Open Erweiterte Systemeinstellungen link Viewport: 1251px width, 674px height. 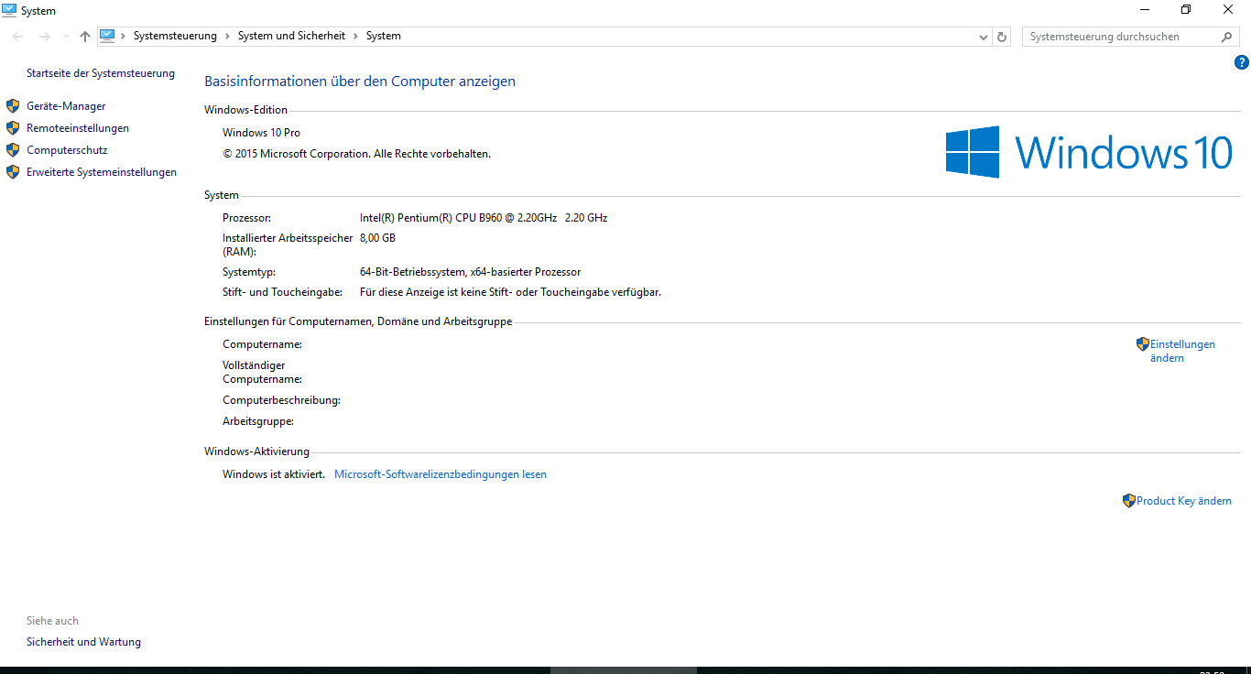[102, 172]
